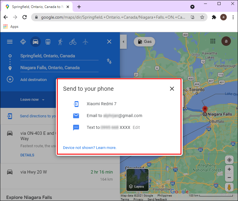The height and width of the screenshot is (201, 238).
Task: Close the Send to your phone dialog
Action: click(172, 89)
